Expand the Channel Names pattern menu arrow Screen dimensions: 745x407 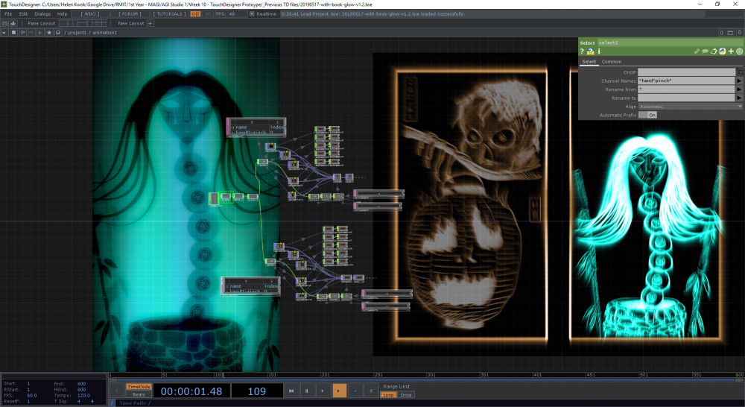point(739,81)
